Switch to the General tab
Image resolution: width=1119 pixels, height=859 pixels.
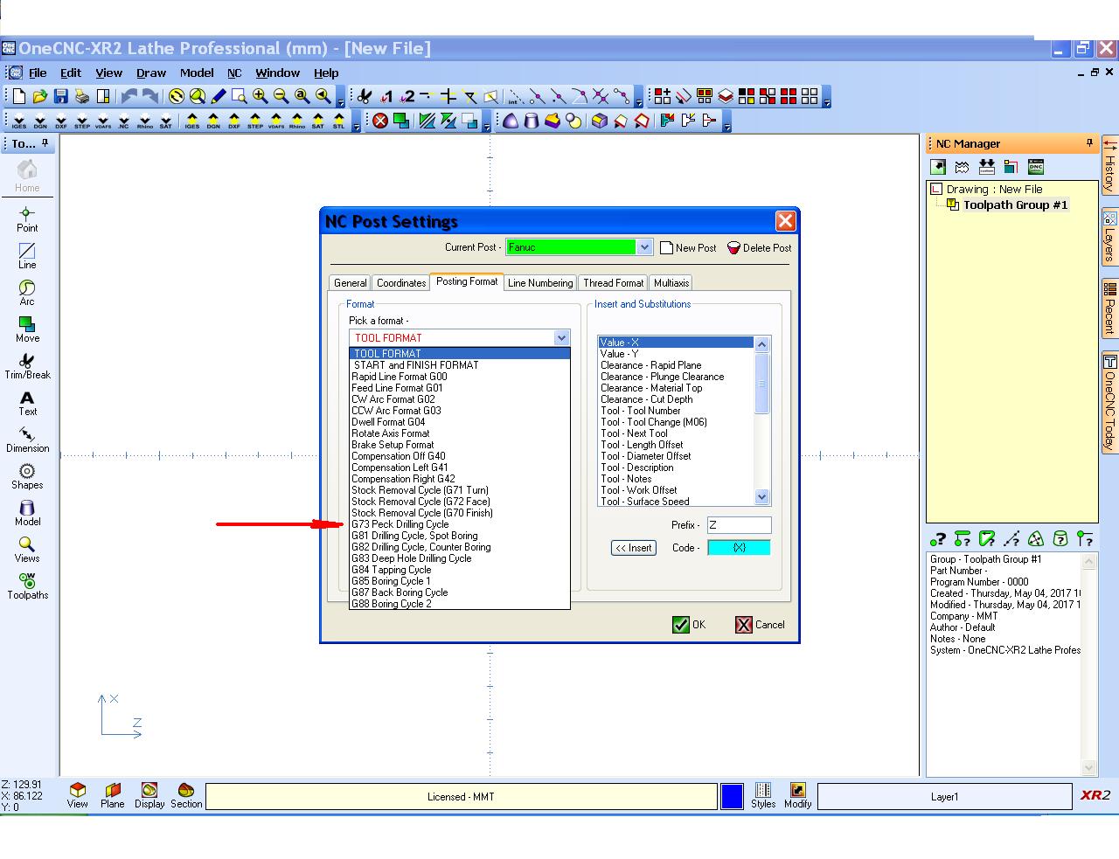[x=351, y=283]
